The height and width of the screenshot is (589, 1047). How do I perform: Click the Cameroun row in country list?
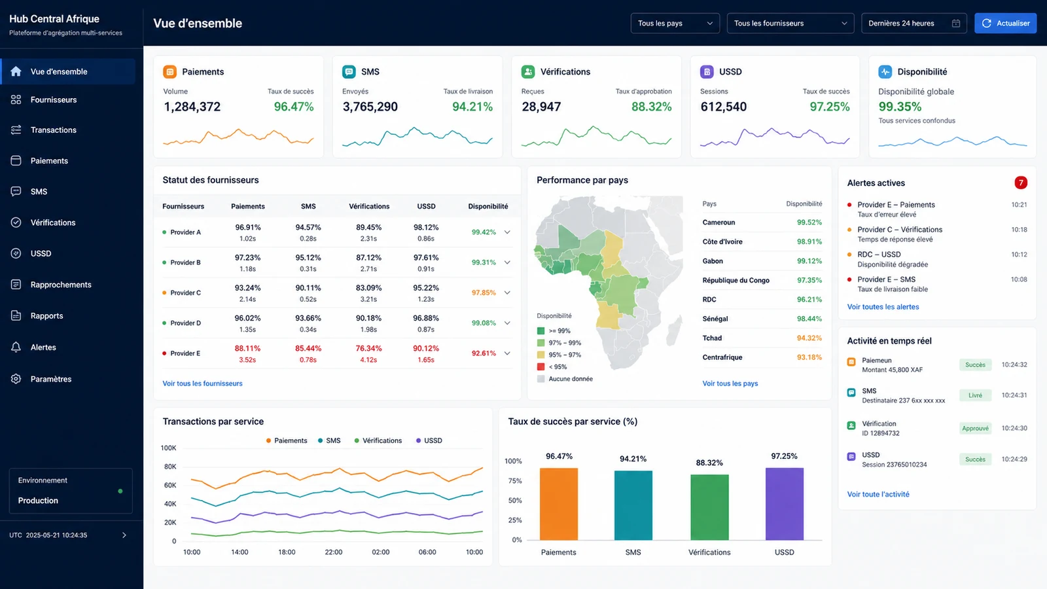click(762, 223)
